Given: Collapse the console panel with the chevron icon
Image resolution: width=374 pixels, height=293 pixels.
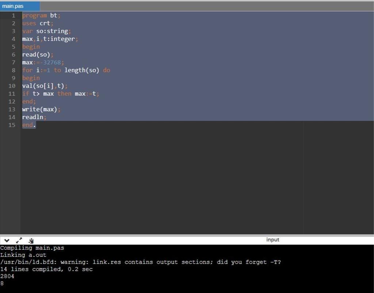Looking at the screenshot, I should pos(7,240).
